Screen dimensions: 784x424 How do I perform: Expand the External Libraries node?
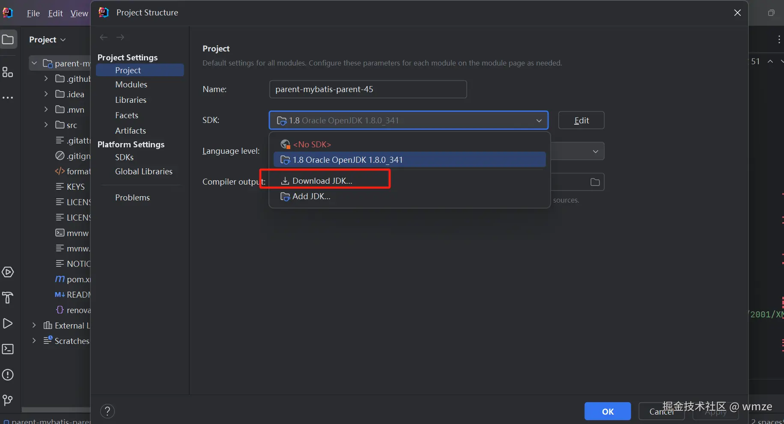34,325
